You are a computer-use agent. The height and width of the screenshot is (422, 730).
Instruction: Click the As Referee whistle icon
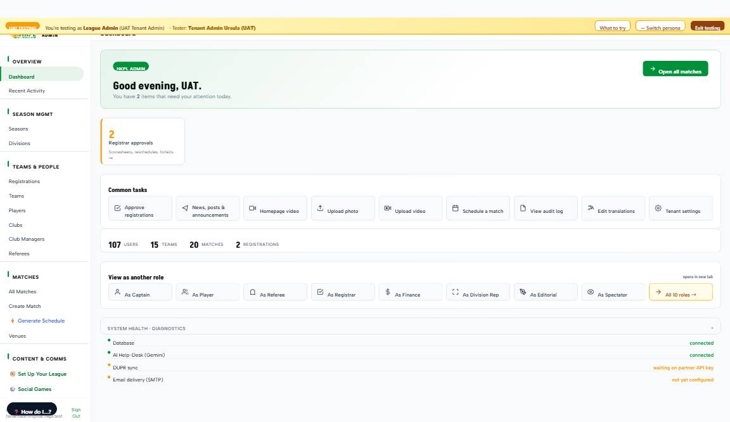pos(252,291)
